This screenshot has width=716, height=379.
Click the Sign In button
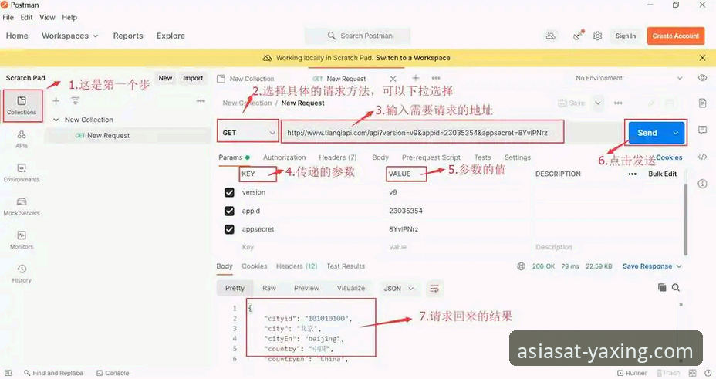[625, 36]
